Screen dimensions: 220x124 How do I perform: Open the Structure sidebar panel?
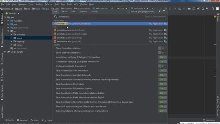[2, 58]
